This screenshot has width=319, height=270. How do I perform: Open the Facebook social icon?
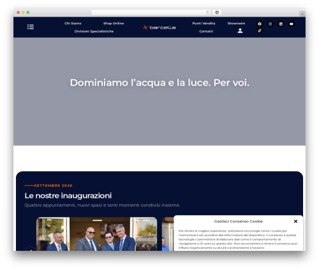point(260,24)
